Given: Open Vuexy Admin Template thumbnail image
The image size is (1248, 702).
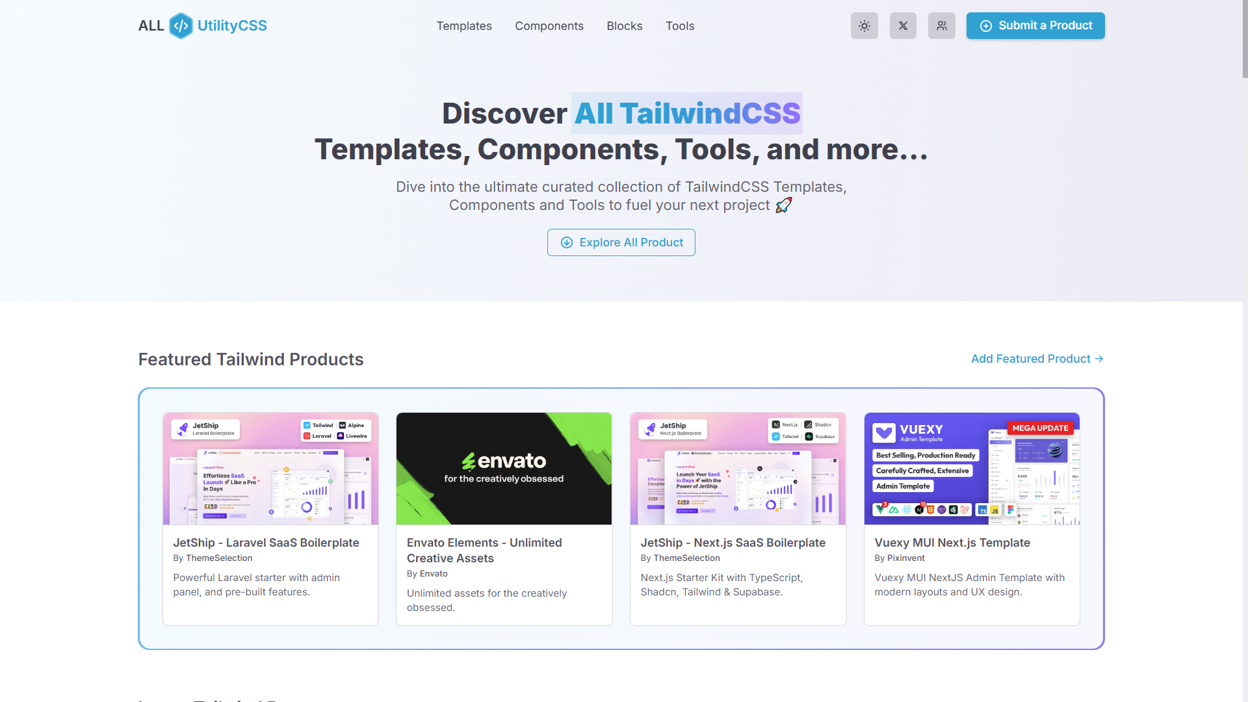Looking at the screenshot, I should [972, 469].
